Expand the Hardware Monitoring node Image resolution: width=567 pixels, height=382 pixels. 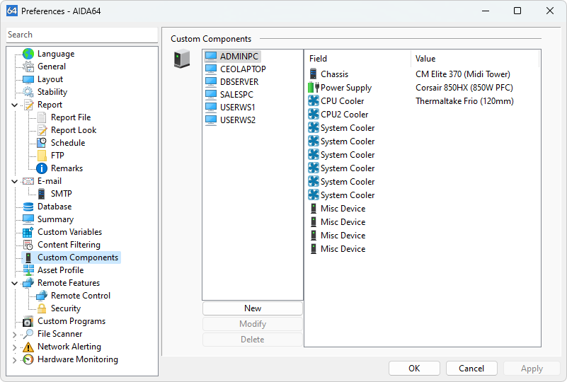(x=15, y=359)
